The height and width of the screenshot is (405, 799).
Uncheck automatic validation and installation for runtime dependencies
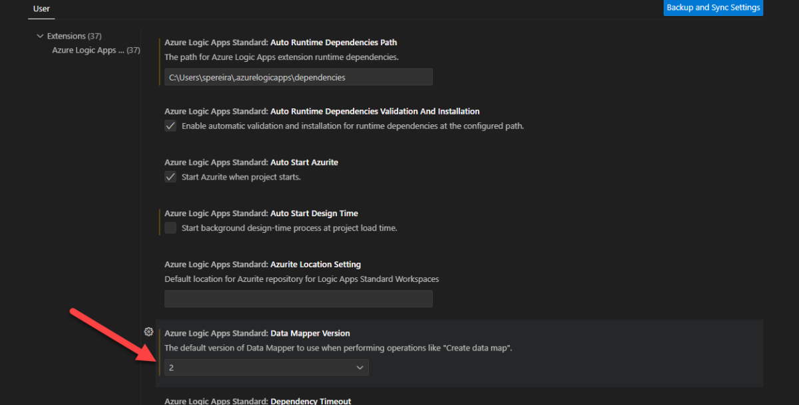[170, 125]
